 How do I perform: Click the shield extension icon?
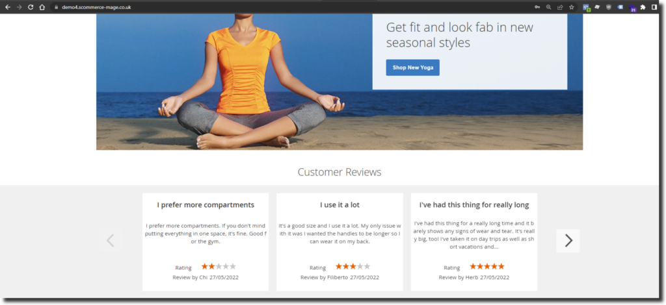608,7
